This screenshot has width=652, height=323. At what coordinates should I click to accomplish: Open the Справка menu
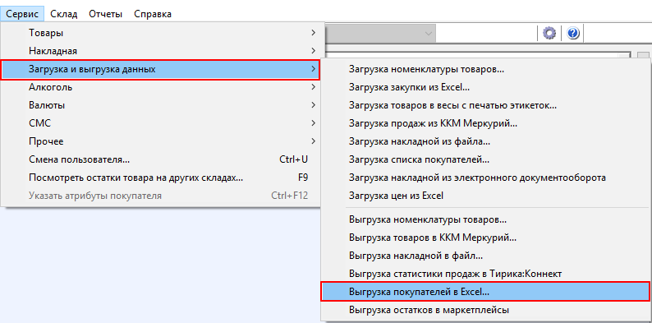point(153,14)
